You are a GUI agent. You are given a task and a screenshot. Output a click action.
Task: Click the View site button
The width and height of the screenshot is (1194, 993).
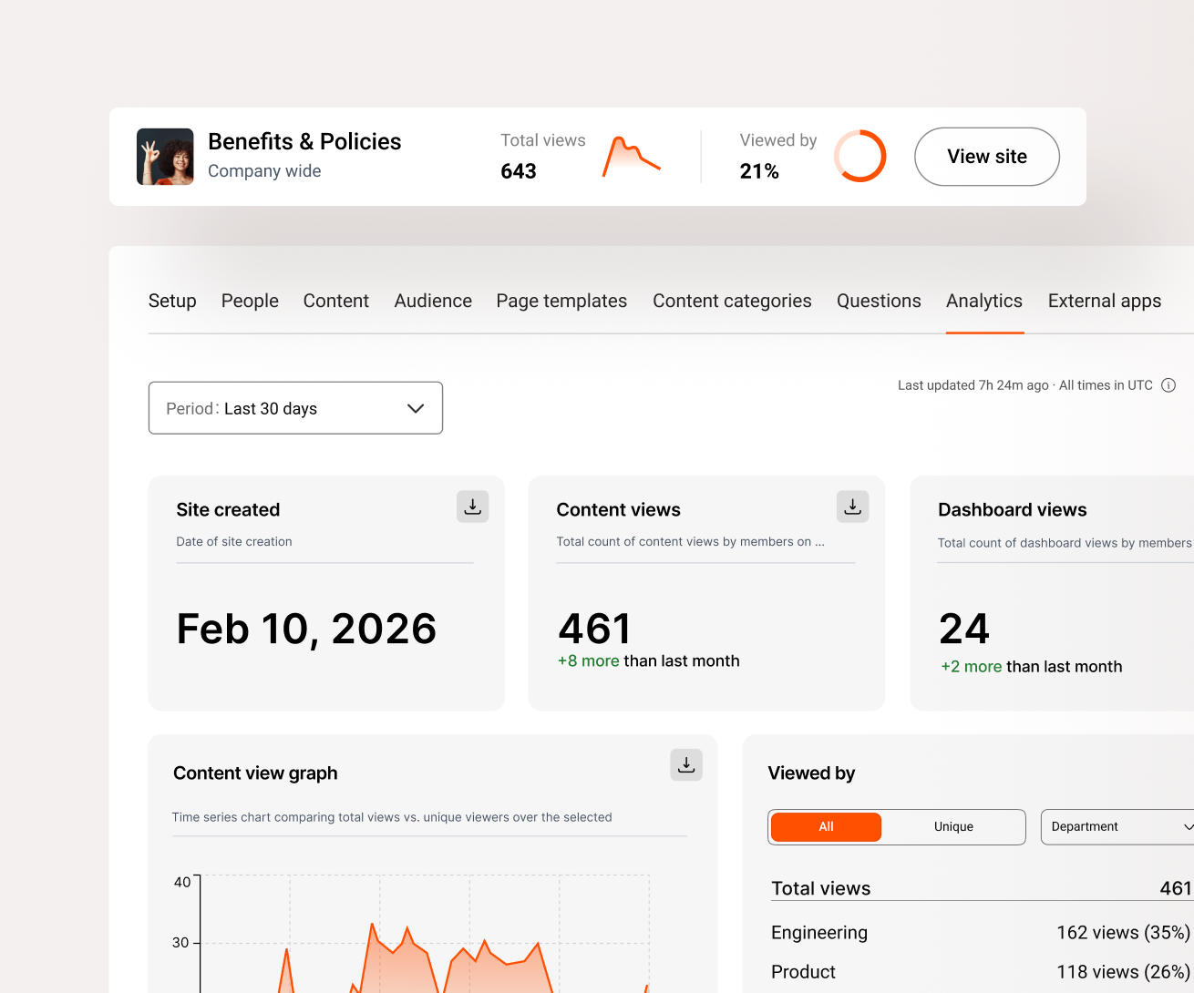tap(987, 157)
